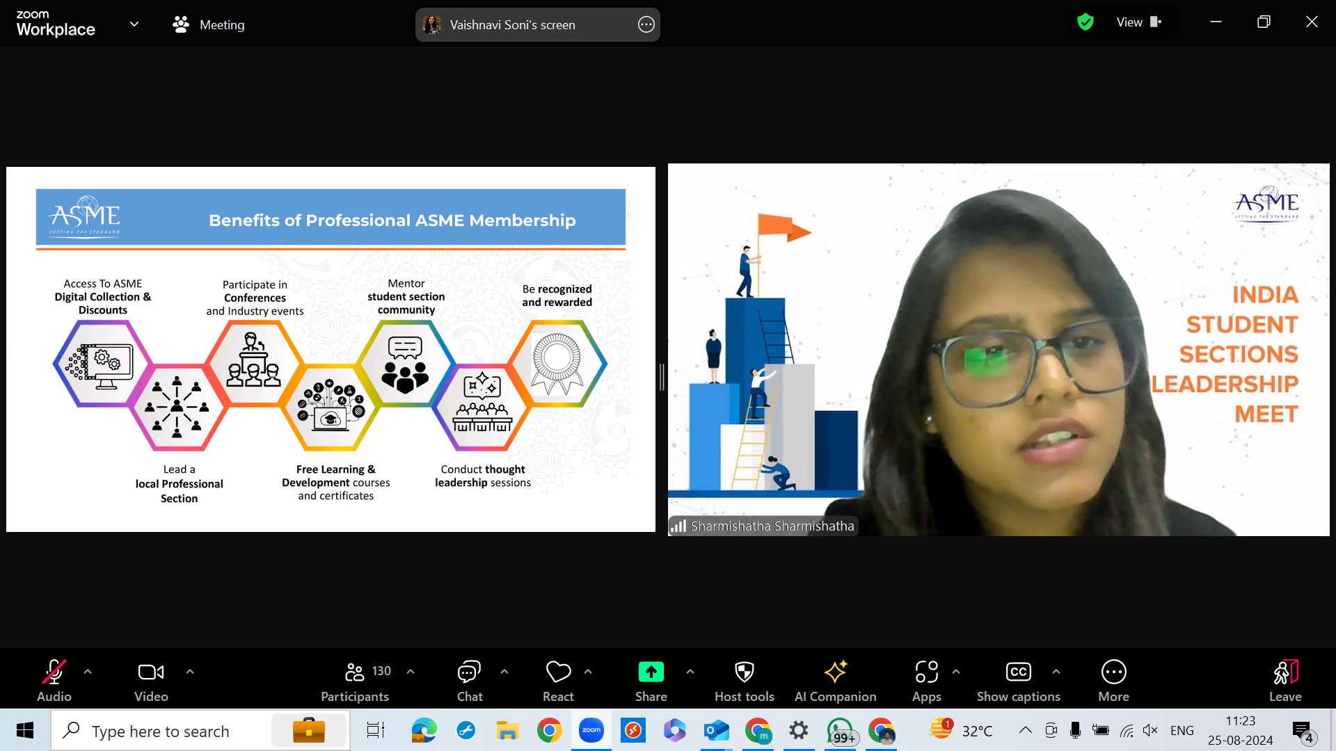Click the microphone tray icon
The height and width of the screenshot is (751, 1336).
(1075, 730)
